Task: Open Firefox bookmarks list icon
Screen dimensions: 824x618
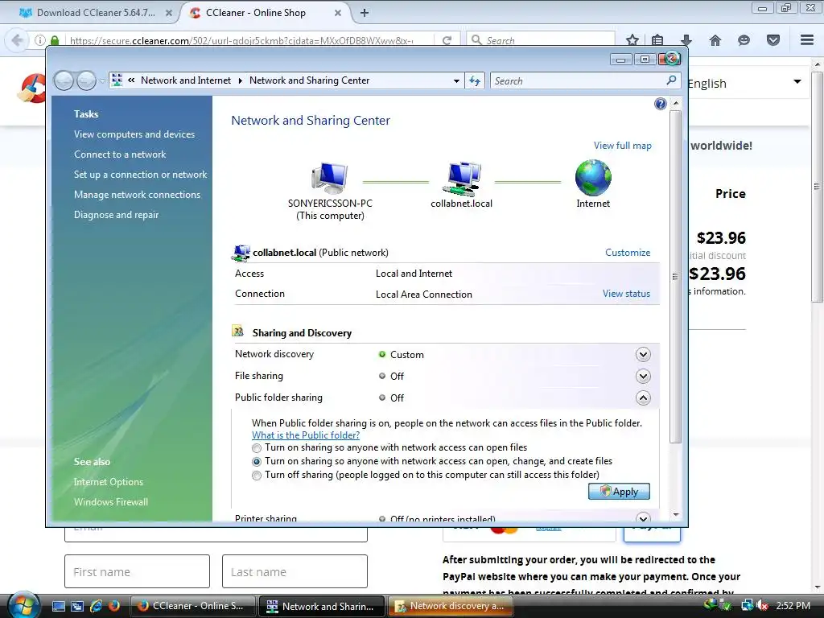Action: point(657,40)
